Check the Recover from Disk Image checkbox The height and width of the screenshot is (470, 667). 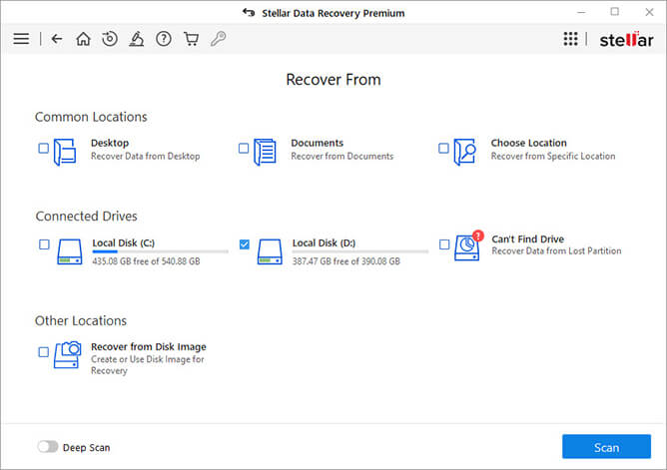click(x=43, y=352)
